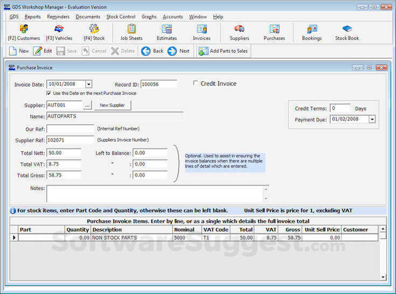Open the Stock Book icon
Image resolution: width=396 pixels, height=294 pixels.
coord(347,30)
